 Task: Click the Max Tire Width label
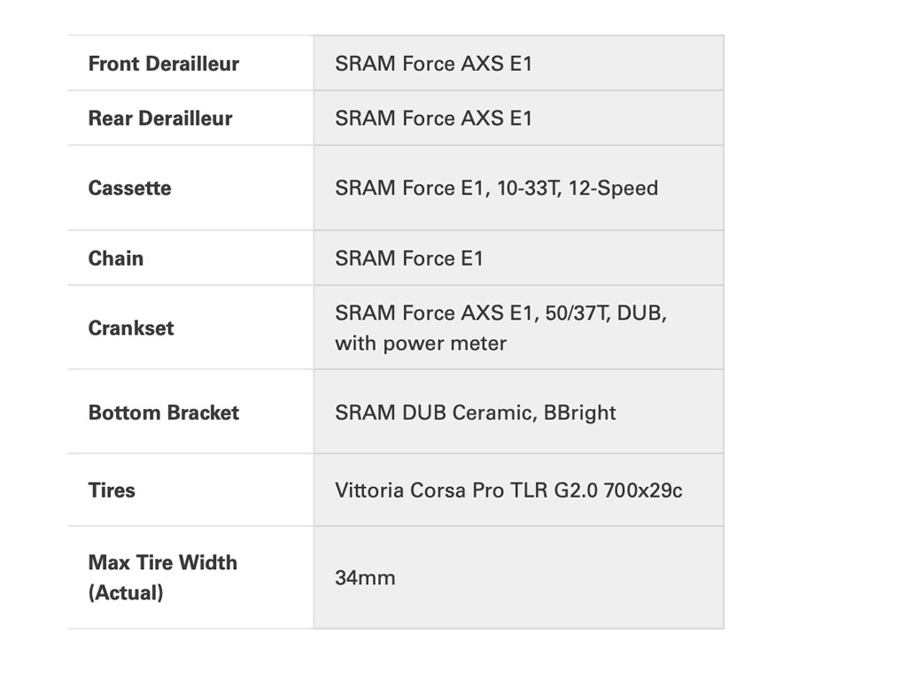pyautogui.click(x=163, y=563)
